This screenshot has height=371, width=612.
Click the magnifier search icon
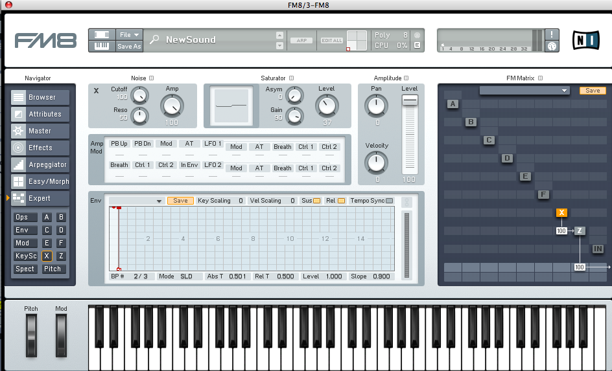tap(154, 39)
